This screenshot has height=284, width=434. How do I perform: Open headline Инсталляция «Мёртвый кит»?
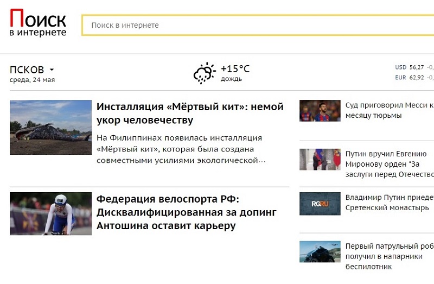click(x=190, y=113)
